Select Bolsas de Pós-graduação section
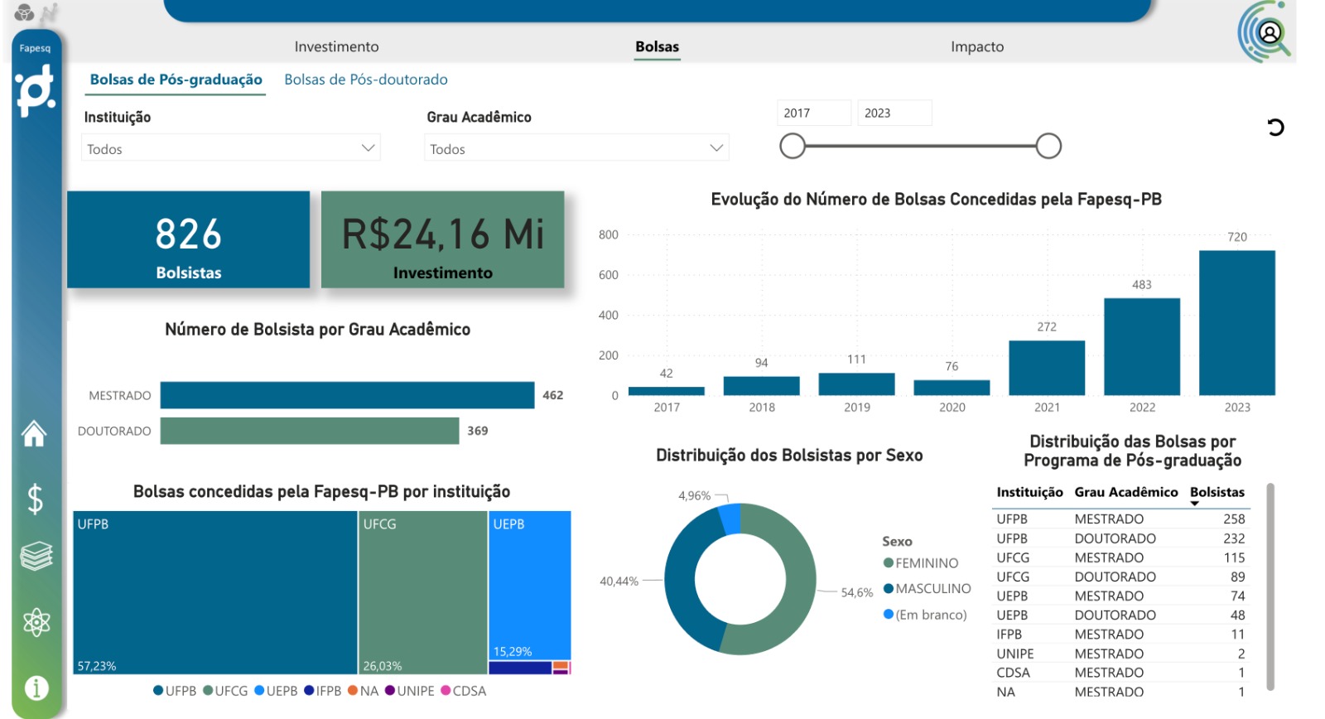 pos(176,80)
